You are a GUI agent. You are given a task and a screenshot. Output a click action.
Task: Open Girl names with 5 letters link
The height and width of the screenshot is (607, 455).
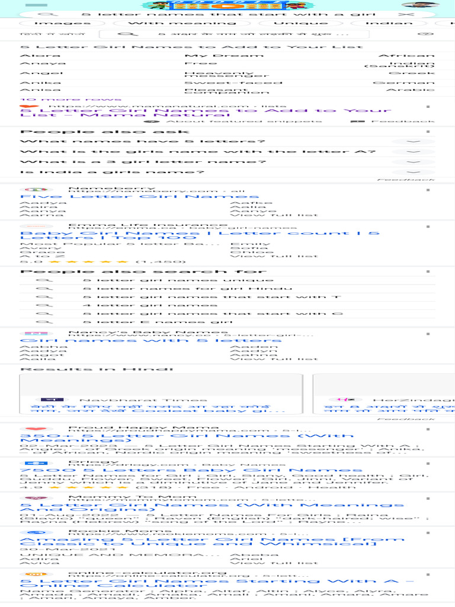point(150,341)
